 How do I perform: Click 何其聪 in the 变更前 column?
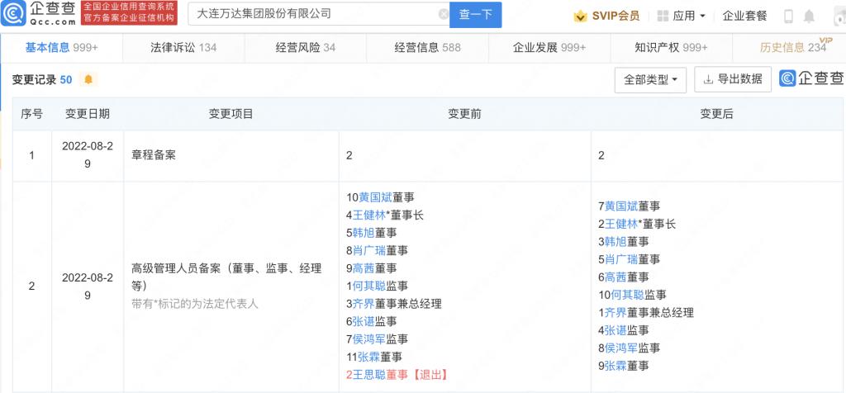369,286
